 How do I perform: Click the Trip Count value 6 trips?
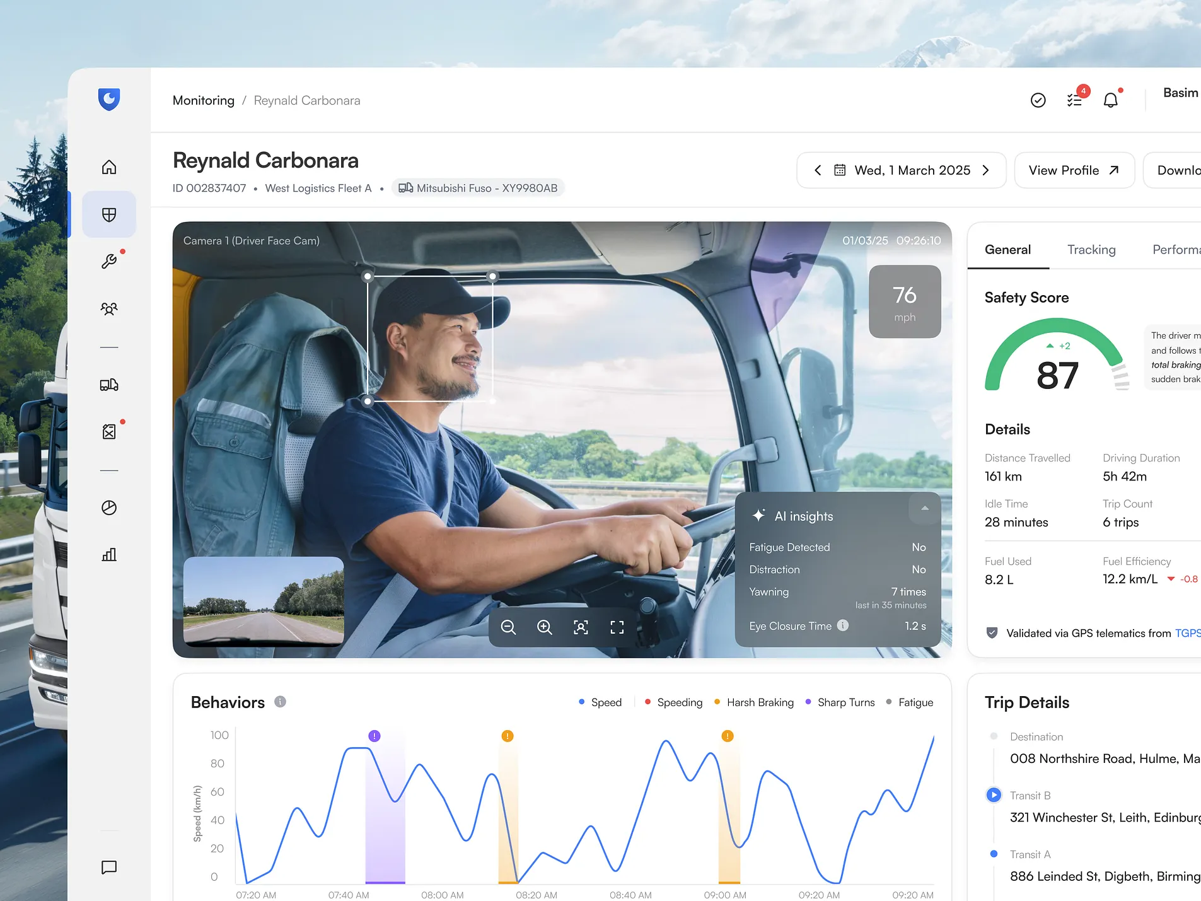1121,522
